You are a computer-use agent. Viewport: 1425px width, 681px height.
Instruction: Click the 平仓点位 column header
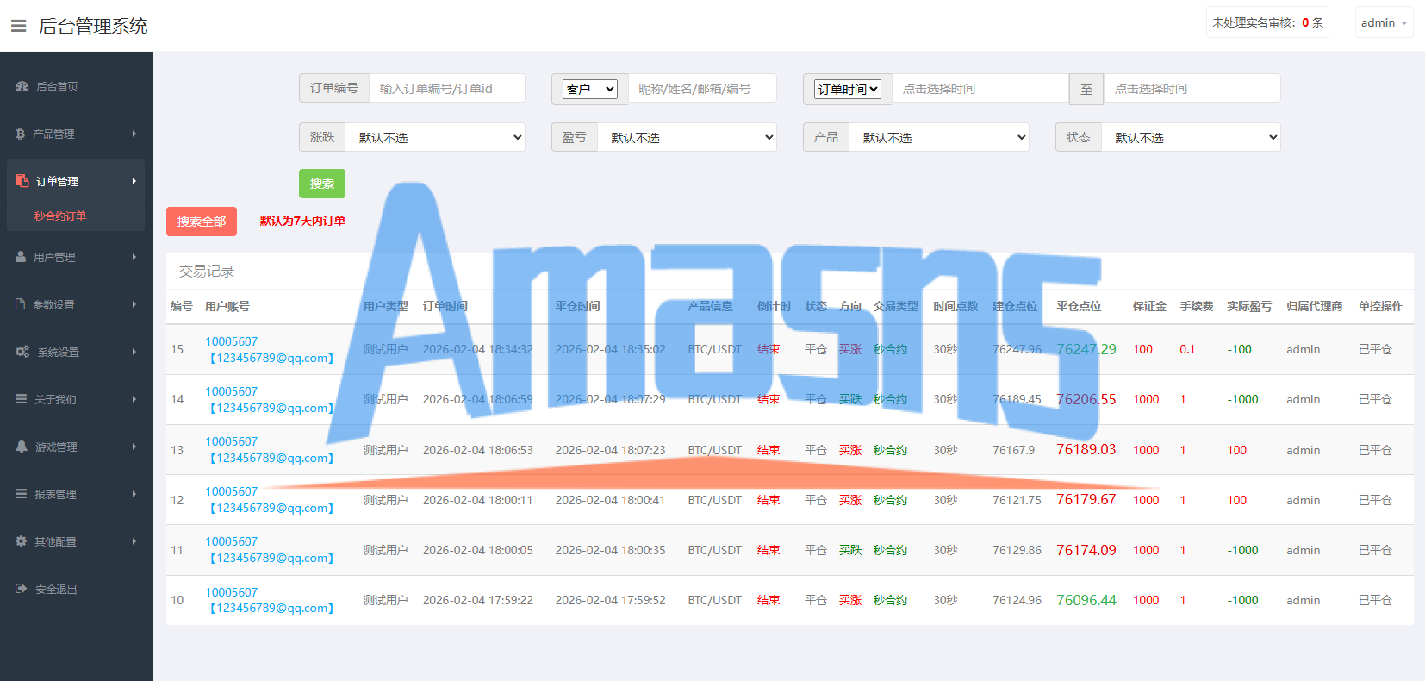1079,306
